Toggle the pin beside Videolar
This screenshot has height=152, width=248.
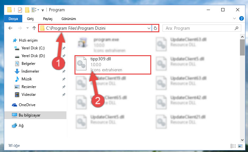(64, 95)
